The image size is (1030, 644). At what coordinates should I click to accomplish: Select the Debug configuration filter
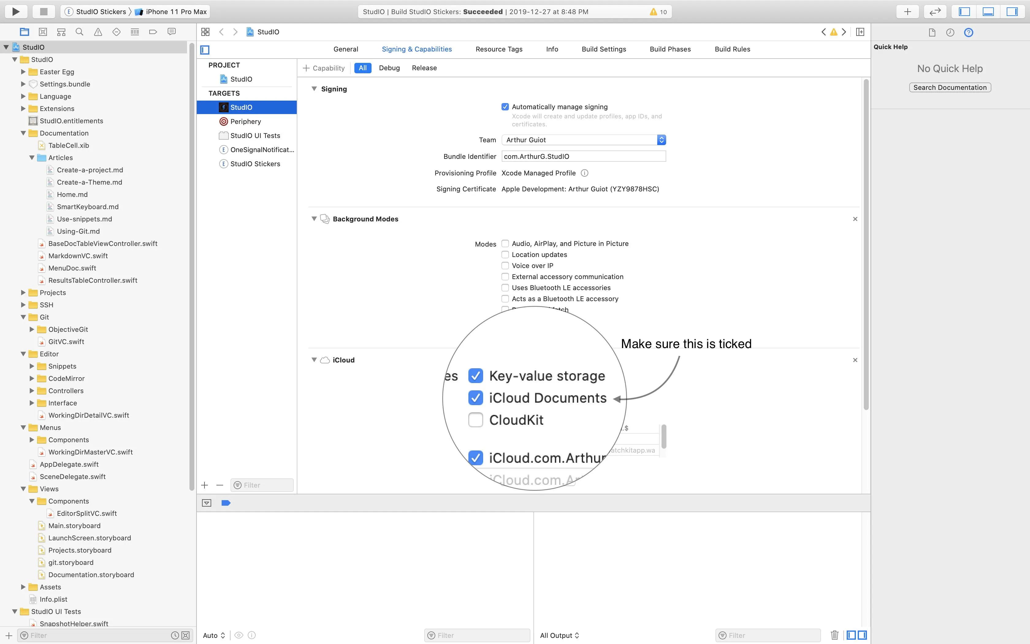(389, 68)
